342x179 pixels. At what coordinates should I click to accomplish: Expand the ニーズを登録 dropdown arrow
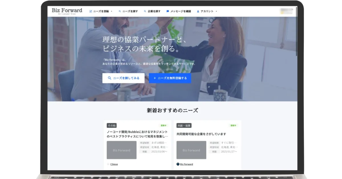111,11
